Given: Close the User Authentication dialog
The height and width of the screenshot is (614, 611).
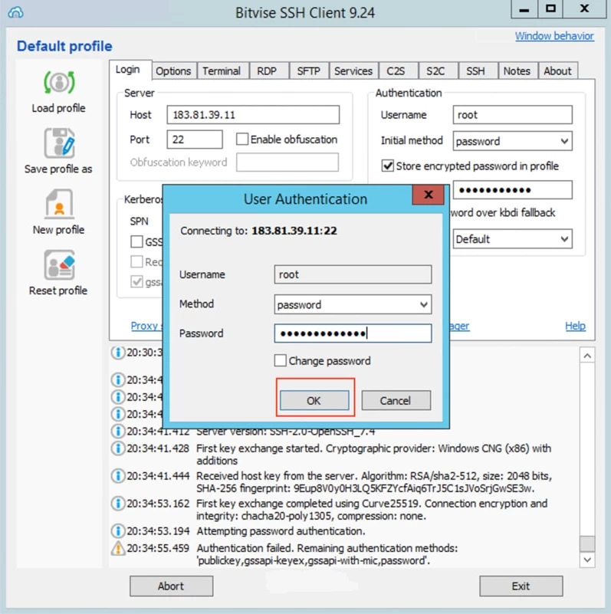Looking at the screenshot, I should [428, 195].
